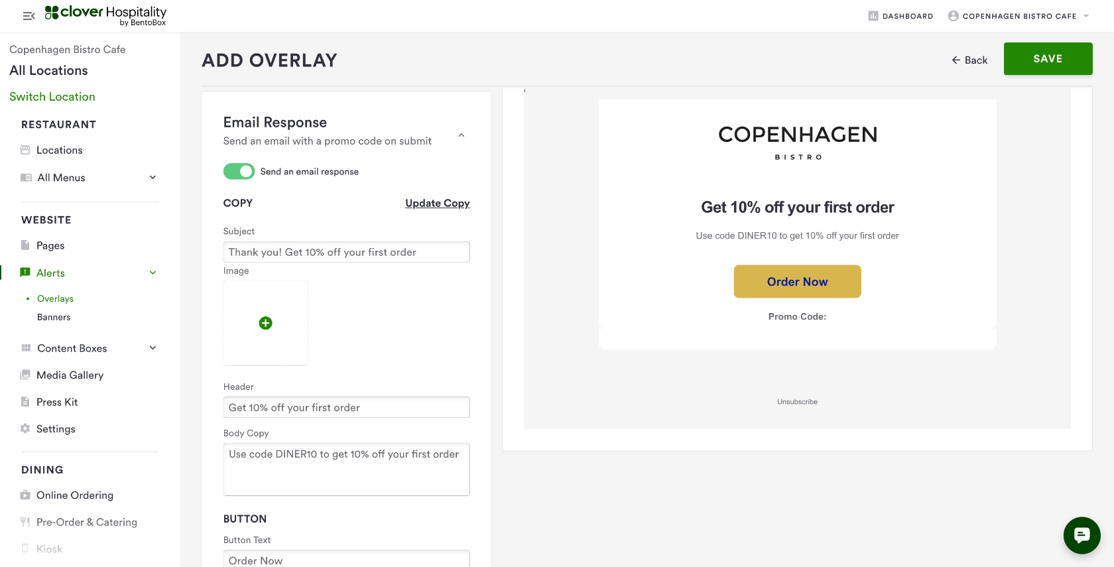Click the Online Ordering sidebar icon
This screenshot has width=1114, height=567.
[x=25, y=495]
